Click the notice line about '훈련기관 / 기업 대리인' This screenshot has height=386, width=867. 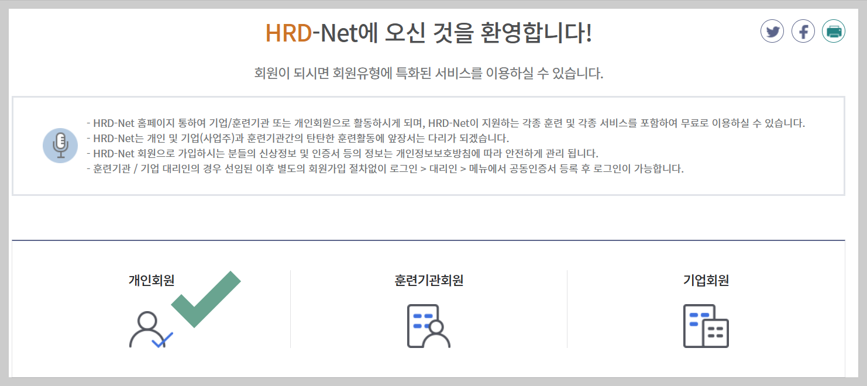click(x=385, y=169)
